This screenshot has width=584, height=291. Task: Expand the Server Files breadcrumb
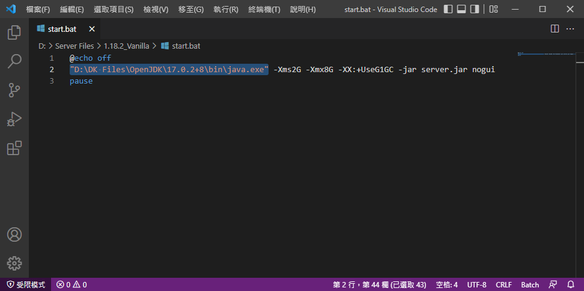click(75, 46)
